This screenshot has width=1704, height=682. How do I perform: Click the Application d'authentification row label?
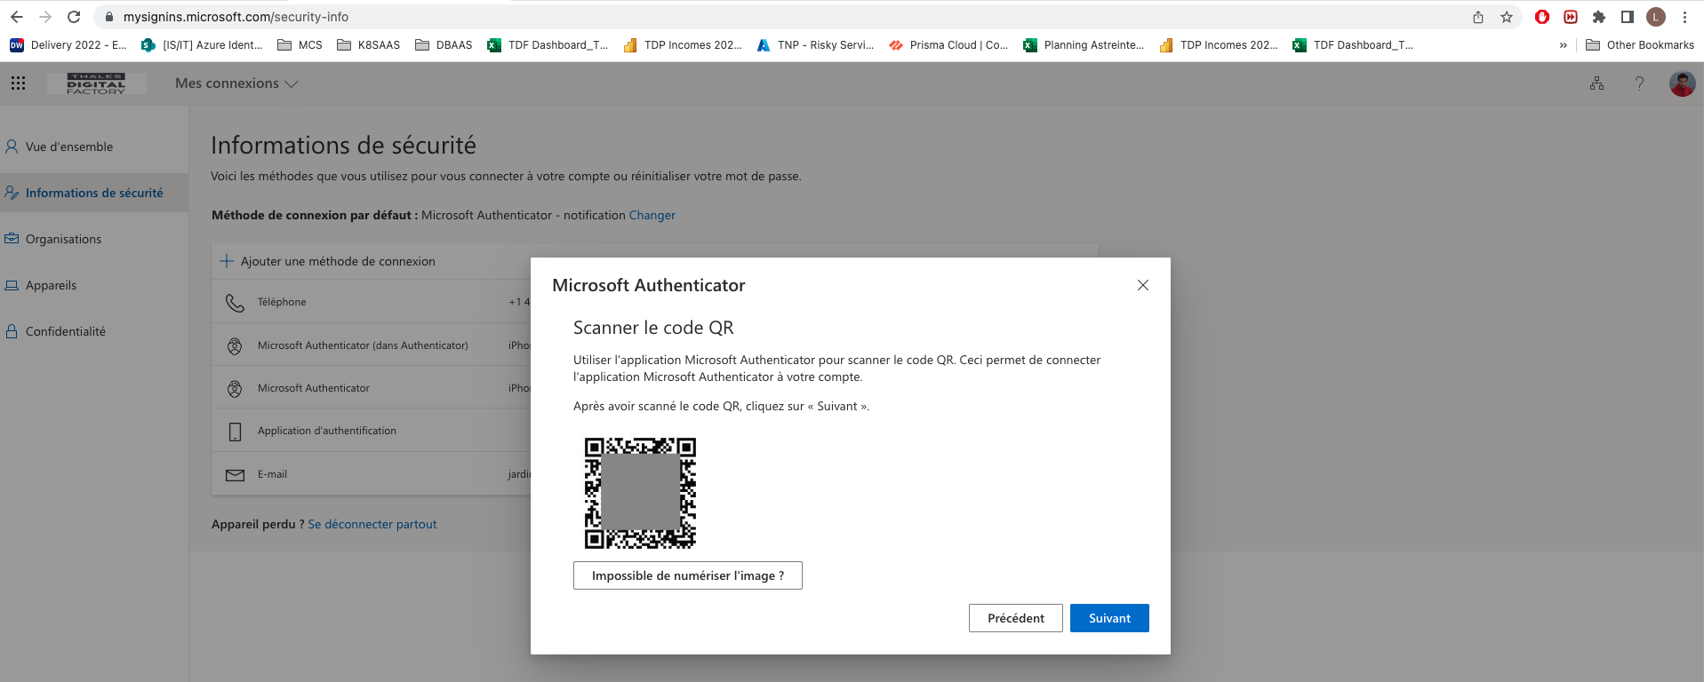[x=327, y=431]
